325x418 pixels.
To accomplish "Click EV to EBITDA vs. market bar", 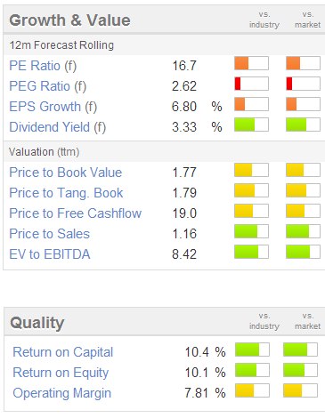I will (x=303, y=252).
